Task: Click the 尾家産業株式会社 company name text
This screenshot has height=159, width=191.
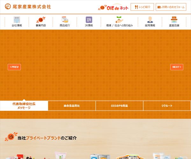Action: pyautogui.click(x=32, y=7)
